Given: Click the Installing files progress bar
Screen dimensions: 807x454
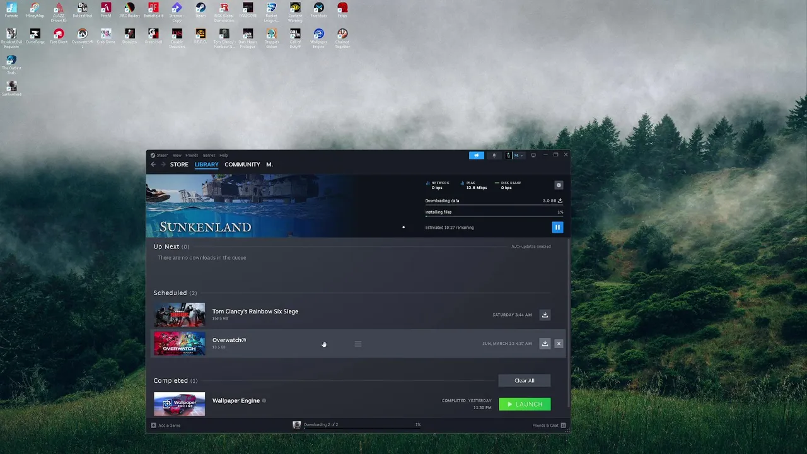Looking at the screenshot, I should coord(494,217).
